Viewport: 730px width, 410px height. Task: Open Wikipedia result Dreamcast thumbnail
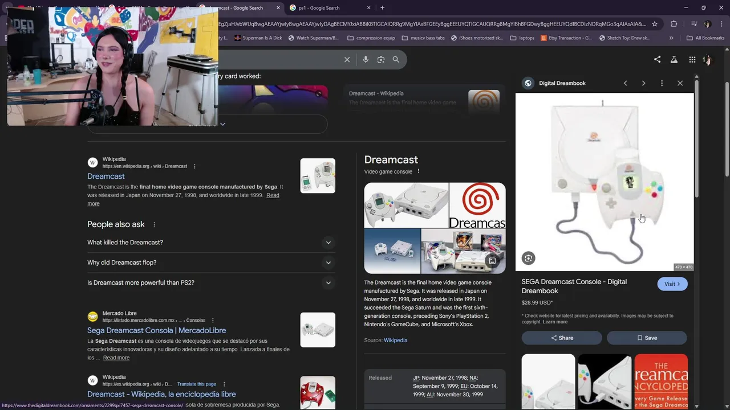click(318, 175)
